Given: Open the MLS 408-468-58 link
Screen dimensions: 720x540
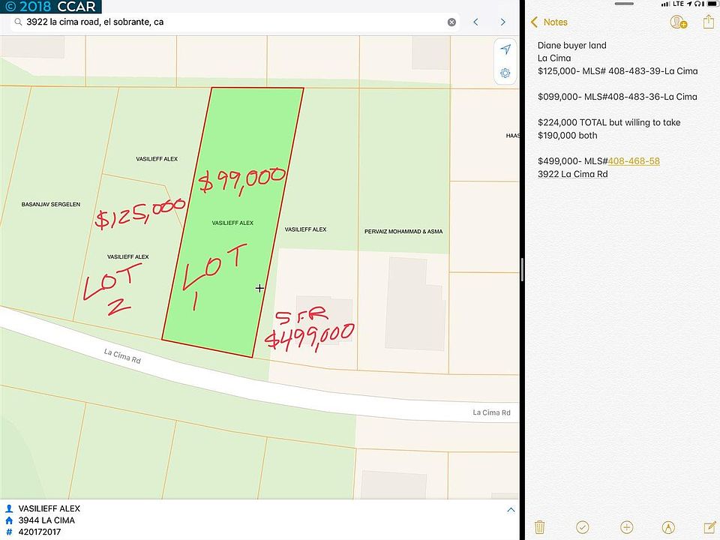Looking at the screenshot, I should 634,161.
